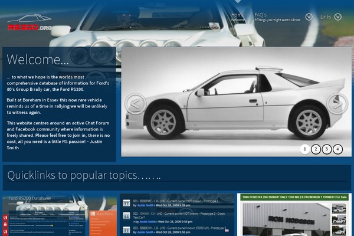This screenshot has width=354, height=236.
Task: Show the previous slide with left arrow
Action: 136,104
